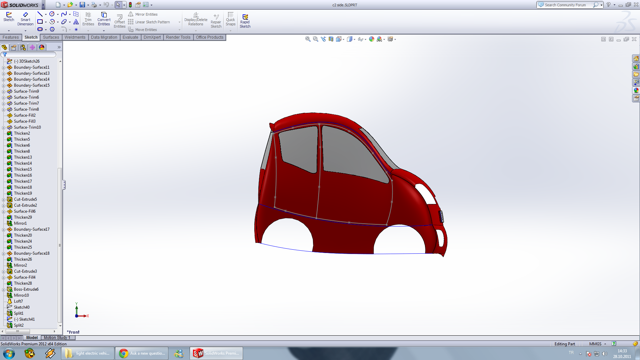Open the Evaluate tab
Viewport: 640px width, 360px height.
coord(130,37)
